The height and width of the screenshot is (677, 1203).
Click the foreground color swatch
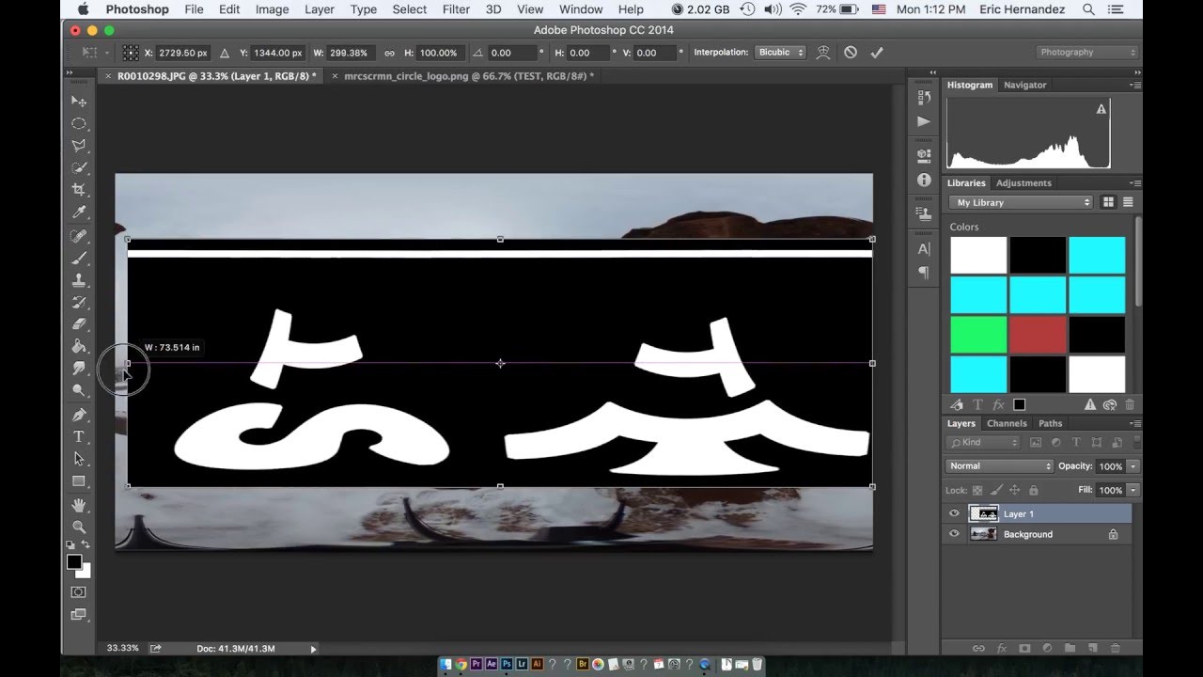(x=74, y=561)
